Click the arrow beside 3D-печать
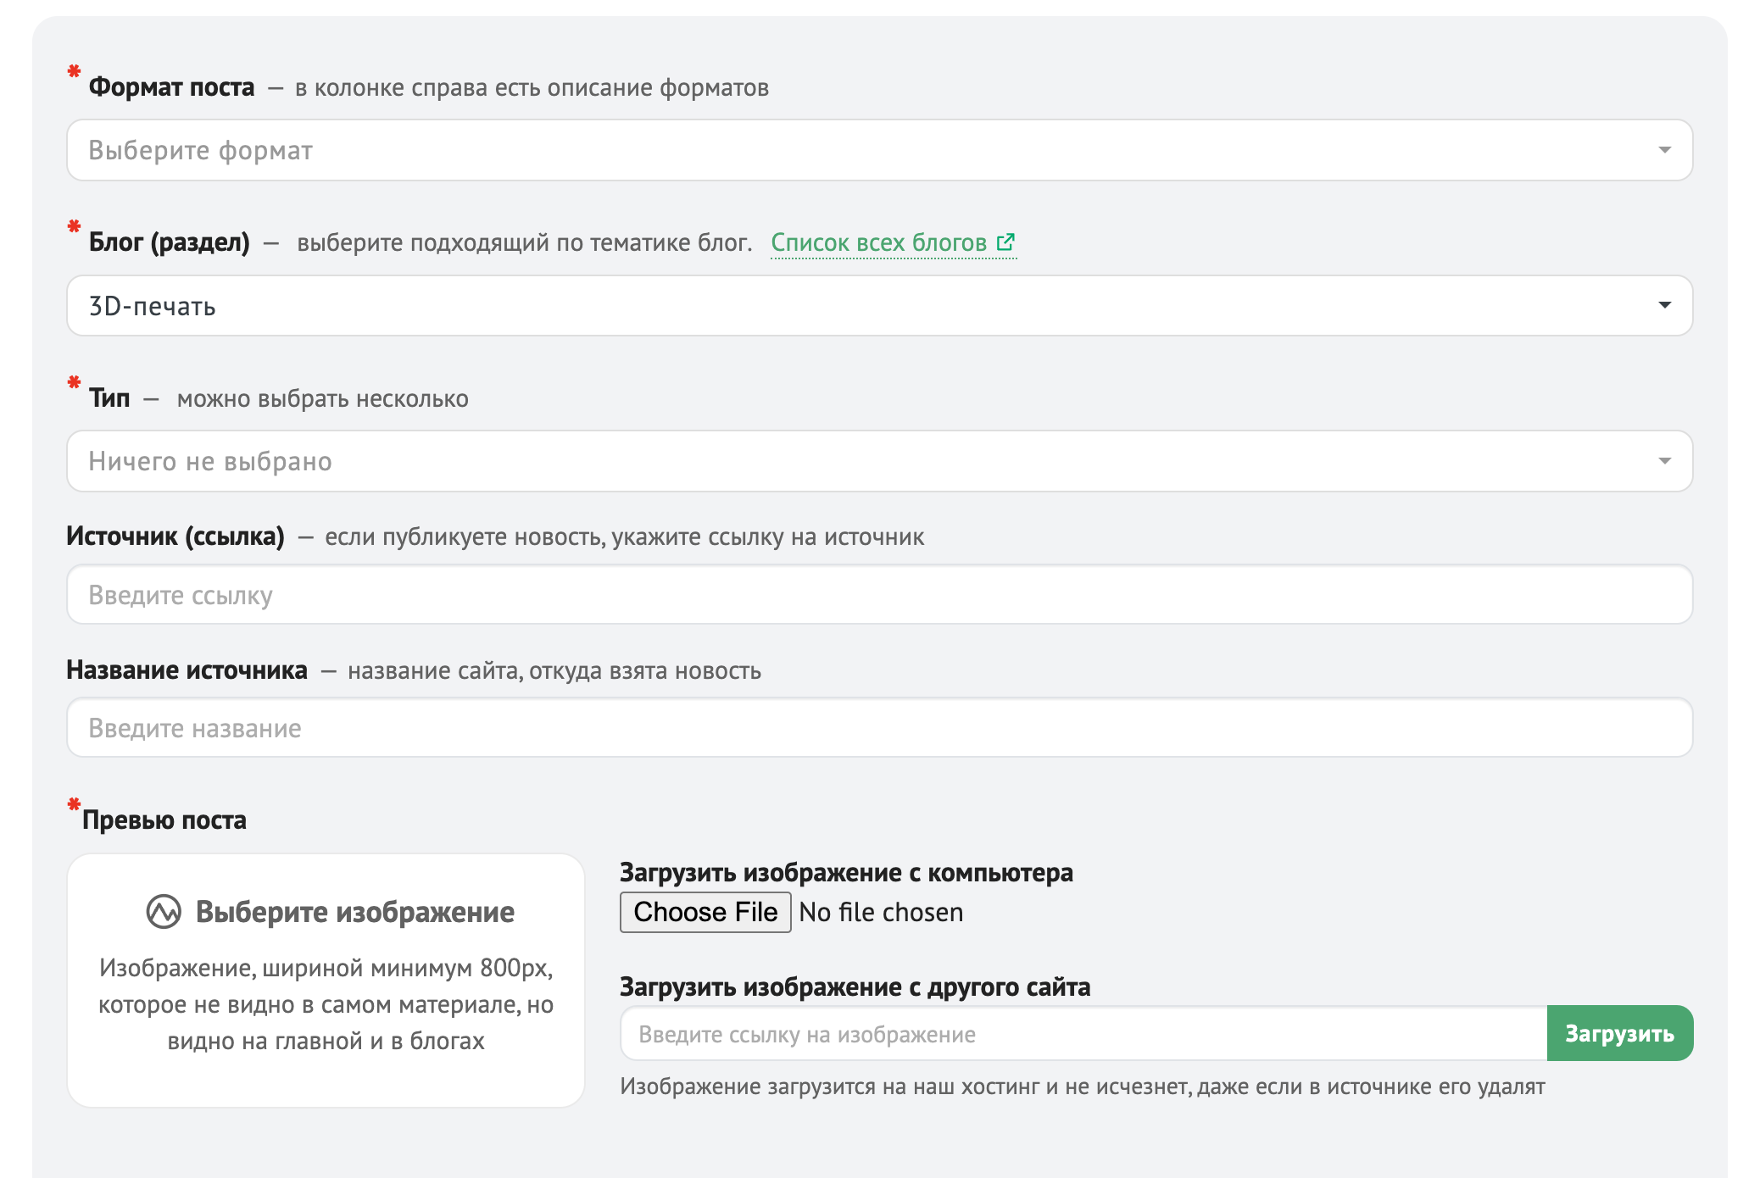 coord(1664,305)
